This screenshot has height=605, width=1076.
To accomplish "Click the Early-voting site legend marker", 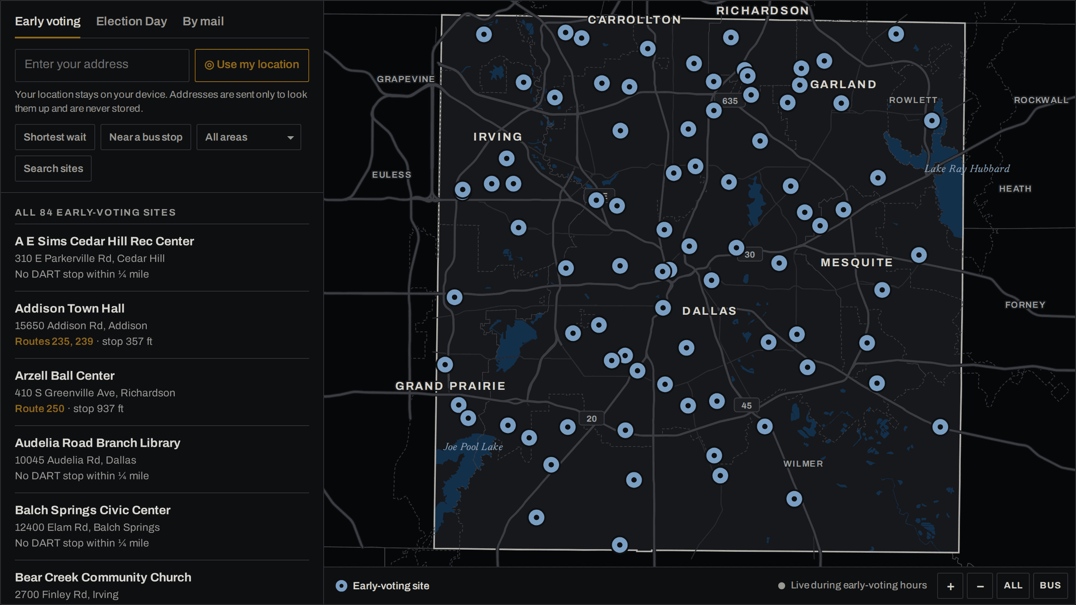I will [341, 586].
